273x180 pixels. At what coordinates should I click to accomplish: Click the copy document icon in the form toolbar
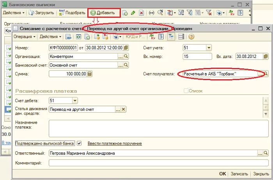pyautogui.click(x=87, y=37)
